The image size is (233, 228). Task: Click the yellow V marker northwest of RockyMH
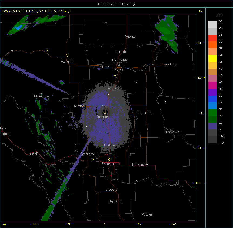[47, 50]
